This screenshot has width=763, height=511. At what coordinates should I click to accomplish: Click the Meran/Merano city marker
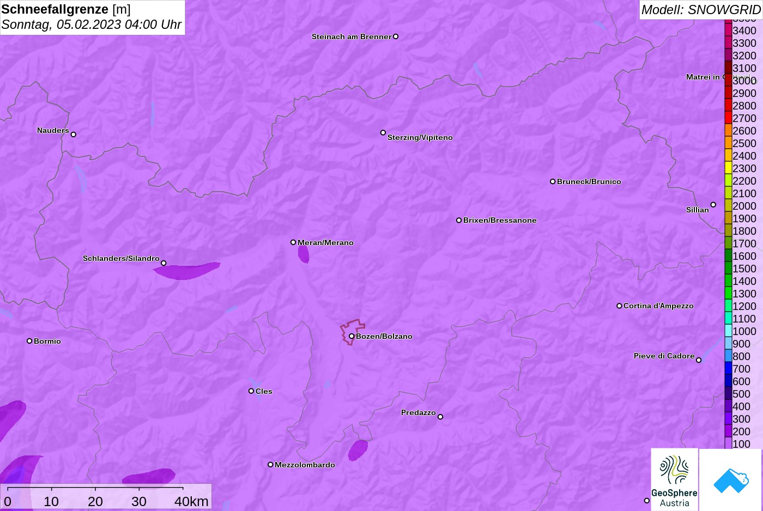(293, 242)
